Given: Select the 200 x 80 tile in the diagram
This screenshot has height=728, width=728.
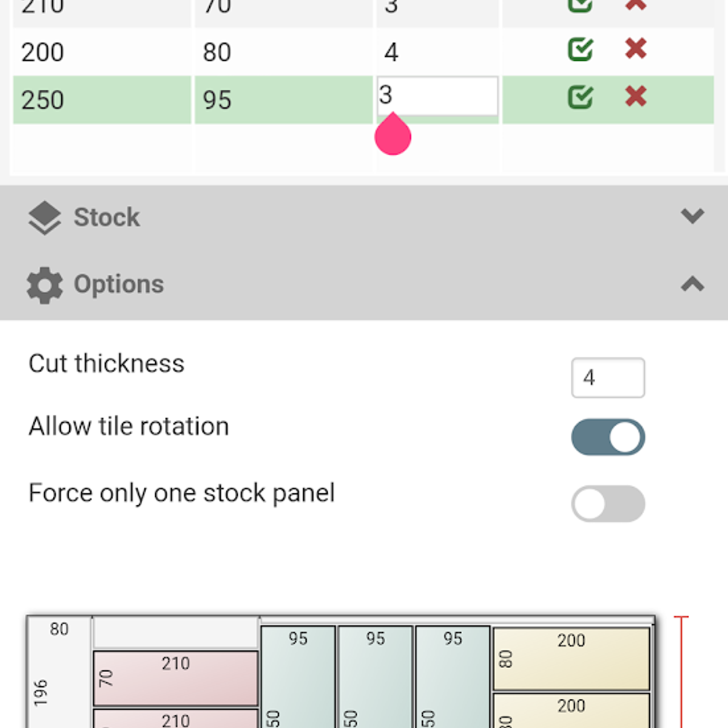Looking at the screenshot, I should coord(571,658).
